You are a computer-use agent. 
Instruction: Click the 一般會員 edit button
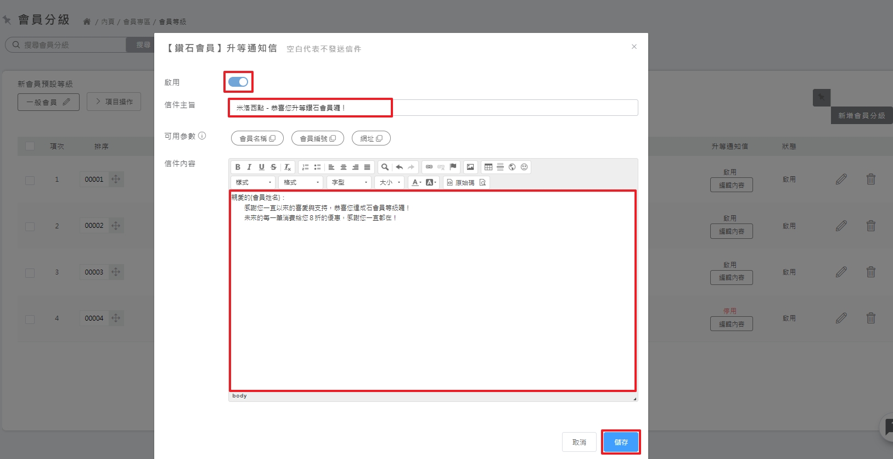point(48,102)
